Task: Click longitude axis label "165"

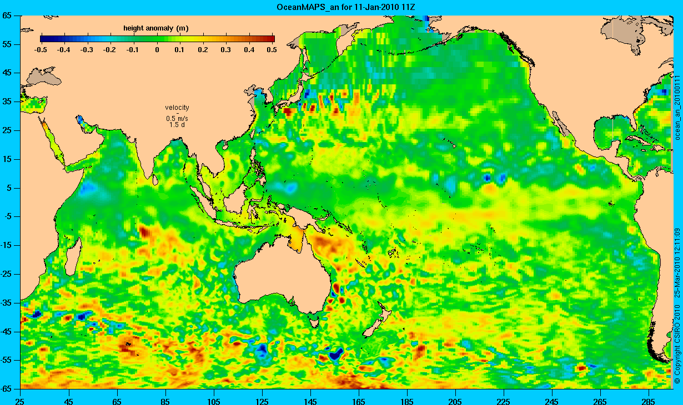Action: click(x=359, y=401)
